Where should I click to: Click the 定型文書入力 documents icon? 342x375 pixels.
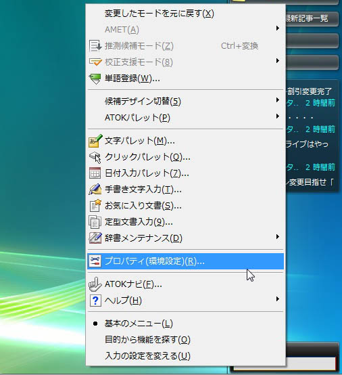[95, 222]
